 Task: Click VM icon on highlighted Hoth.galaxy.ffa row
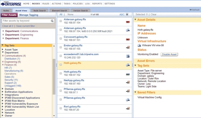pyautogui.click(x=128, y=65)
